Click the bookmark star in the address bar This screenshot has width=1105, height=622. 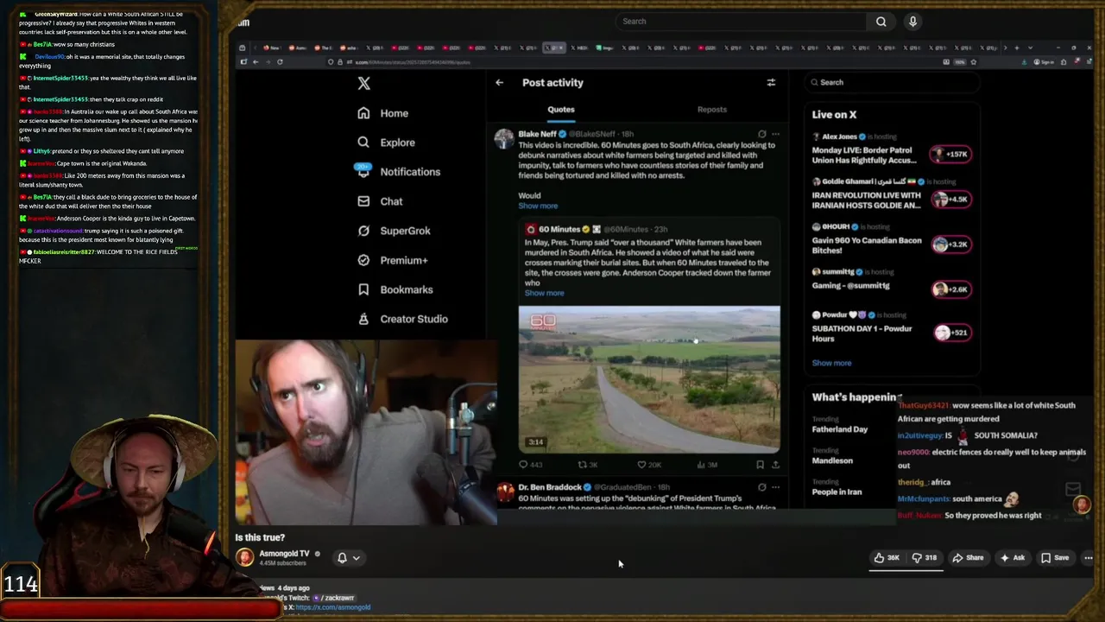click(974, 62)
